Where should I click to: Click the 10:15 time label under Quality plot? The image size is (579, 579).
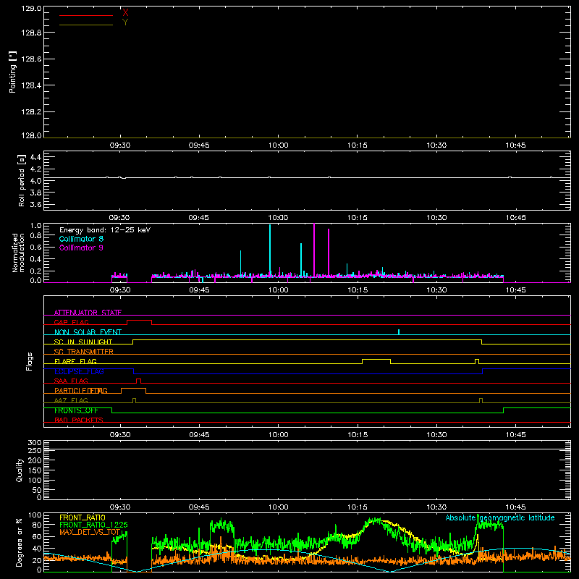(358, 507)
